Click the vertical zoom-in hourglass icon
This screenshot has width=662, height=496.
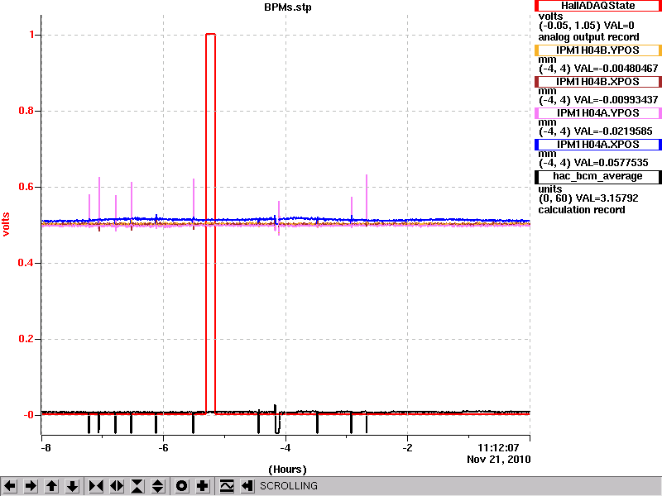(137, 486)
